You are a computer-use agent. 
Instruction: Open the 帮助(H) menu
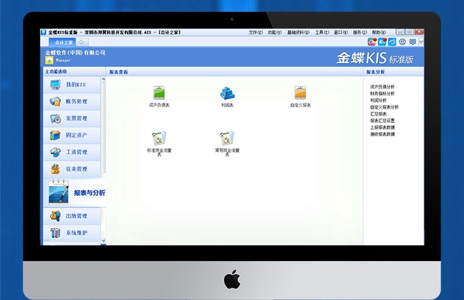tap(379, 32)
